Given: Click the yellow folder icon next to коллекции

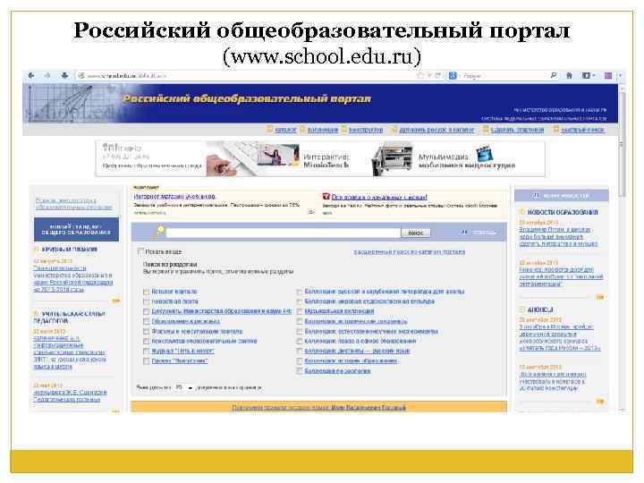Looking at the screenshot, I should pyautogui.click(x=302, y=130).
